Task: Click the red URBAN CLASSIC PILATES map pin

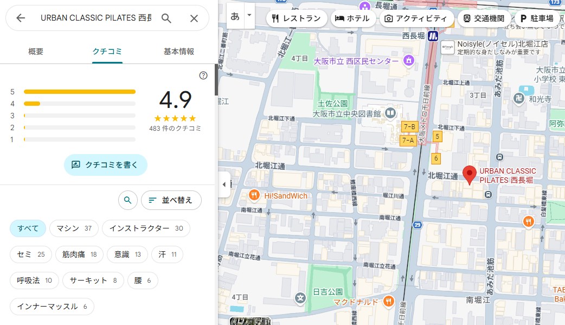Action: [x=470, y=175]
